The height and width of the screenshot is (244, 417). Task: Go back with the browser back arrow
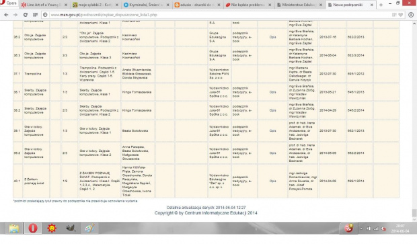(6, 15)
